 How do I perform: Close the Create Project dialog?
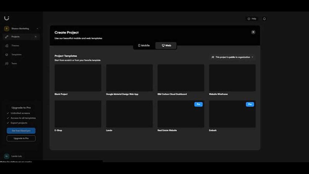coord(253,32)
